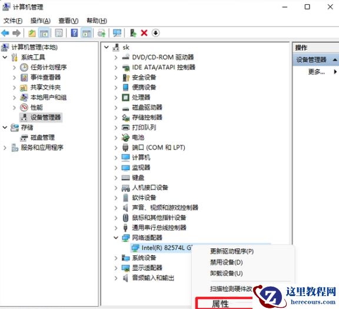339x309 pixels.
Task: Expand the 人机接口设备 category
Action: (x=116, y=188)
